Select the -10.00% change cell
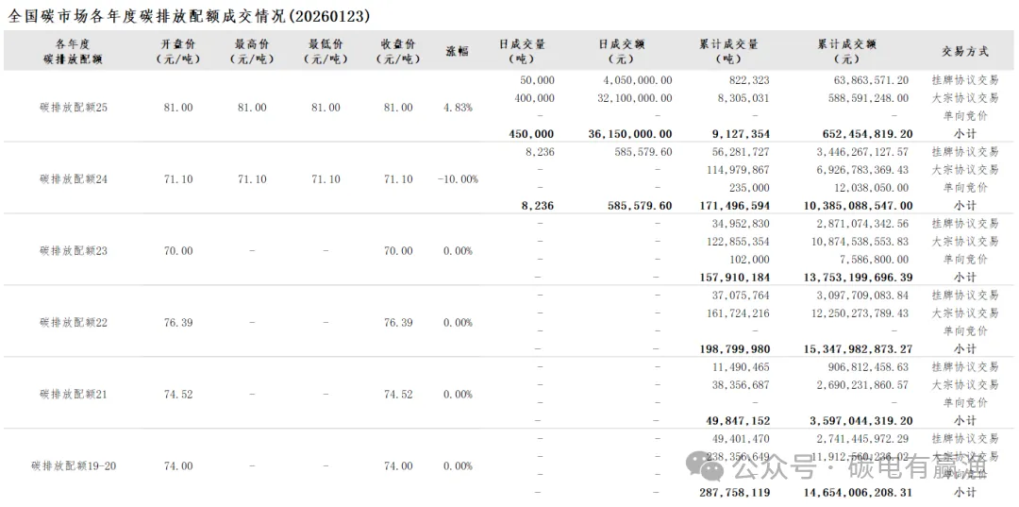Image resolution: width=1019 pixels, height=507 pixels. 458,179
